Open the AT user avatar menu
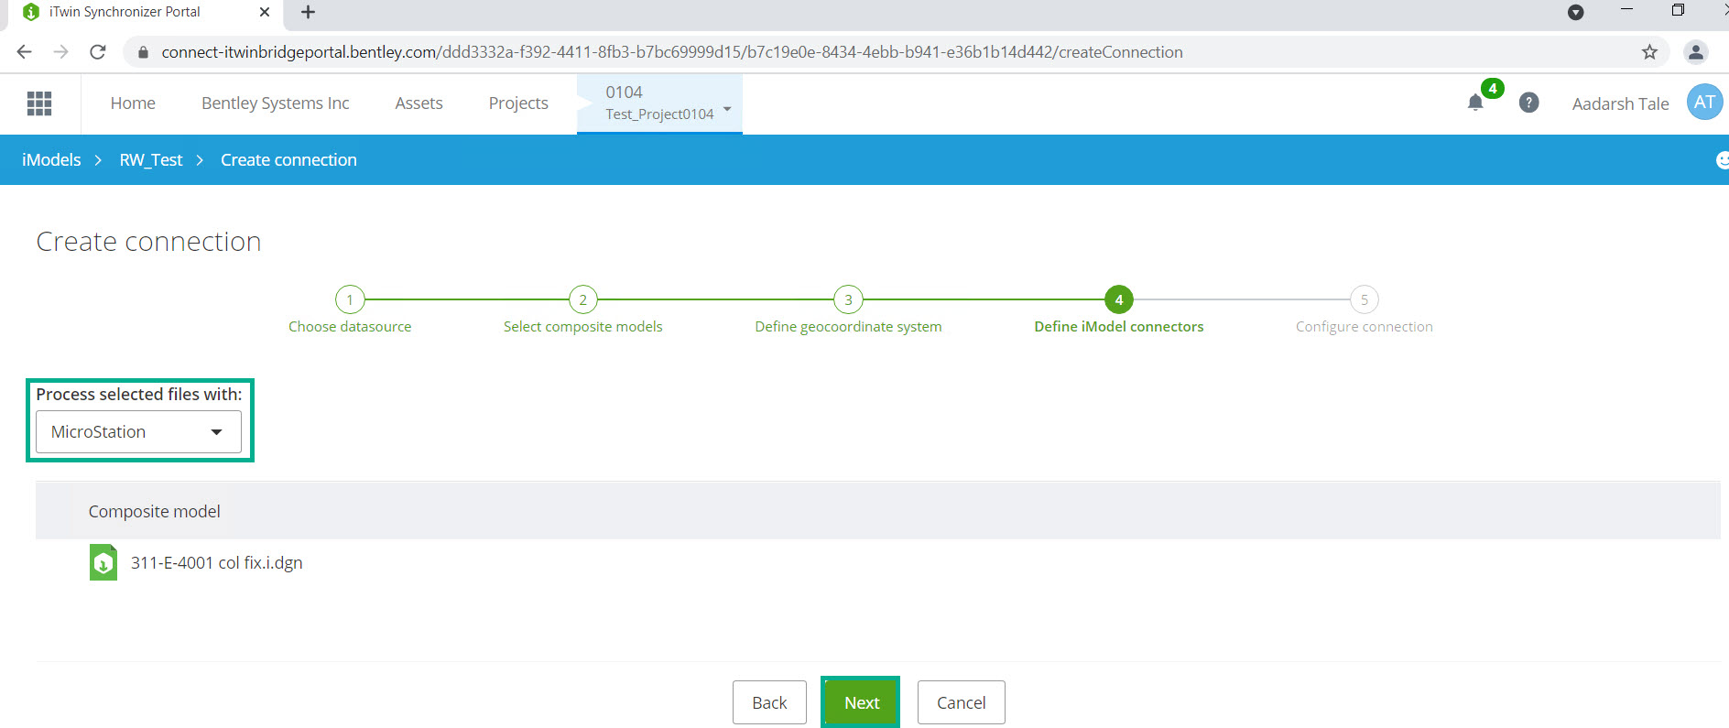Image resolution: width=1729 pixels, height=728 pixels. pos(1704,103)
